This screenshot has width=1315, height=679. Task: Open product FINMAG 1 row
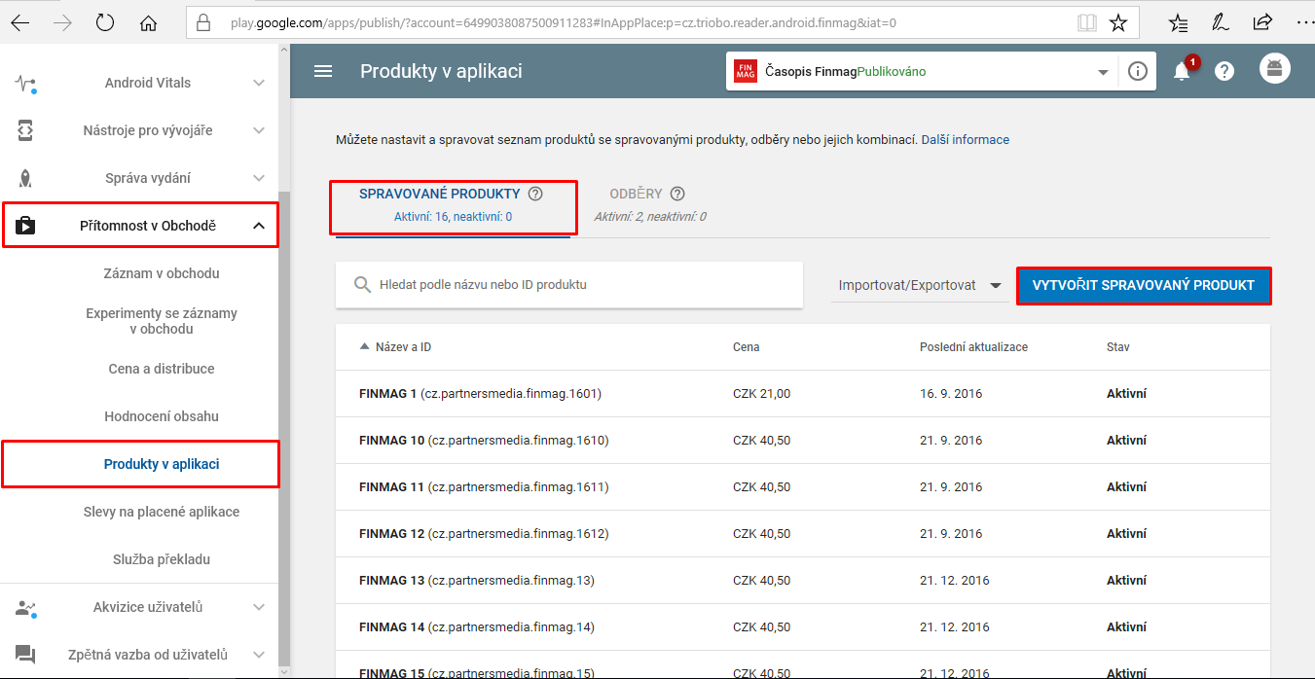(803, 394)
